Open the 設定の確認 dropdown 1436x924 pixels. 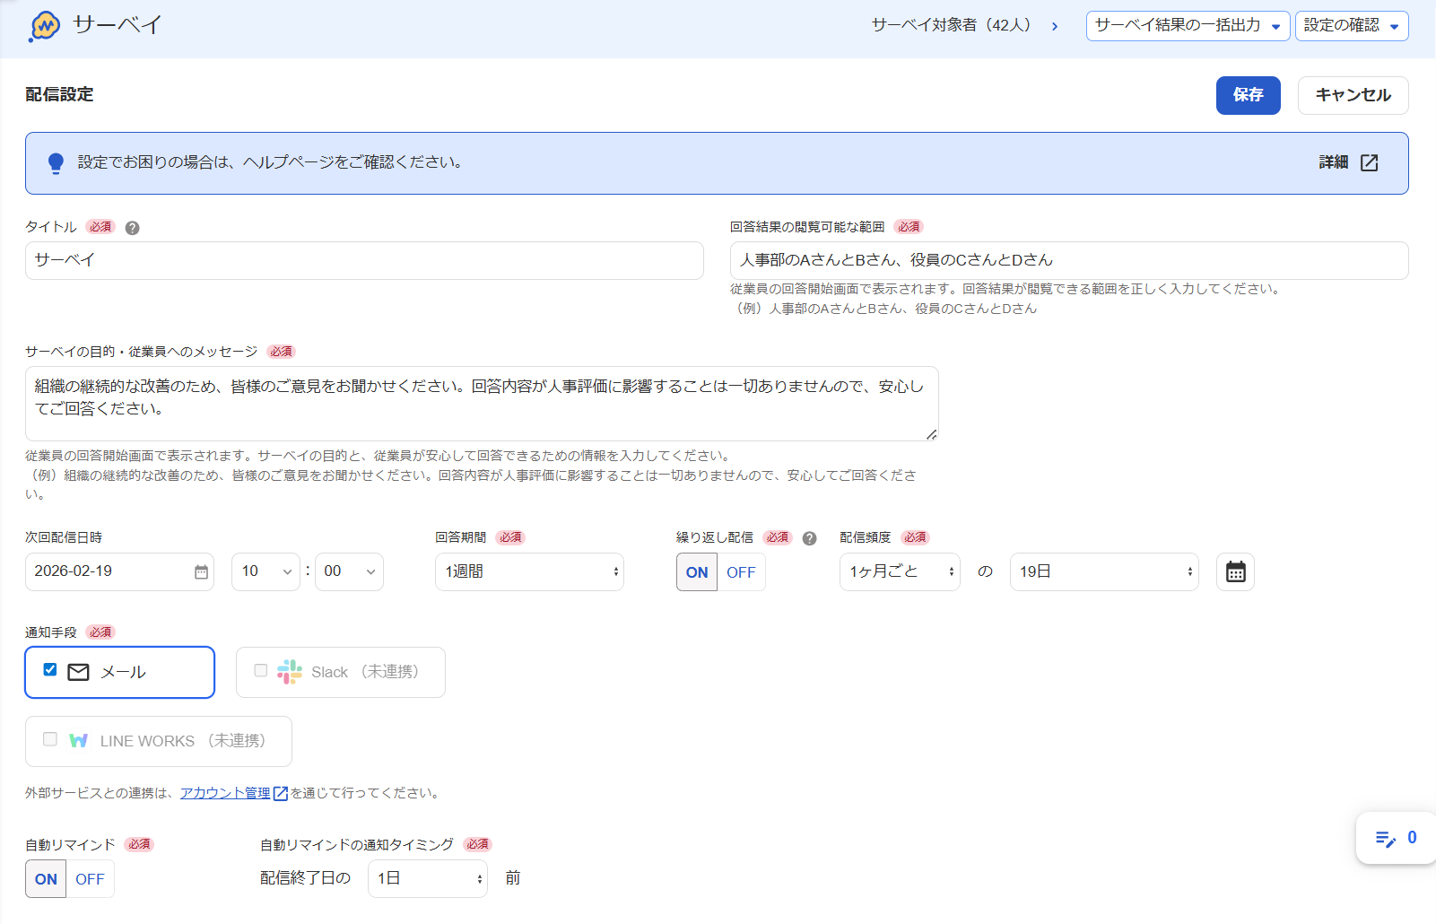click(x=1352, y=26)
